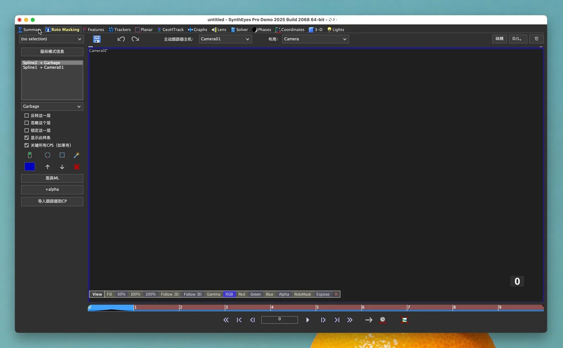The height and width of the screenshot is (348, 563).
Task: Select the rectangle spline creation tool
Action: 62,155
